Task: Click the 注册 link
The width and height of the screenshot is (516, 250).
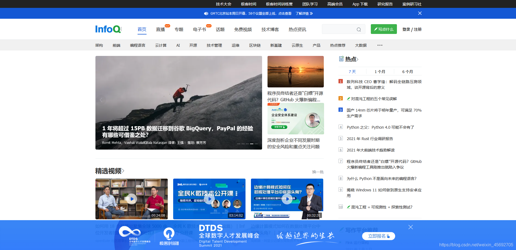Action: [418, 29]
